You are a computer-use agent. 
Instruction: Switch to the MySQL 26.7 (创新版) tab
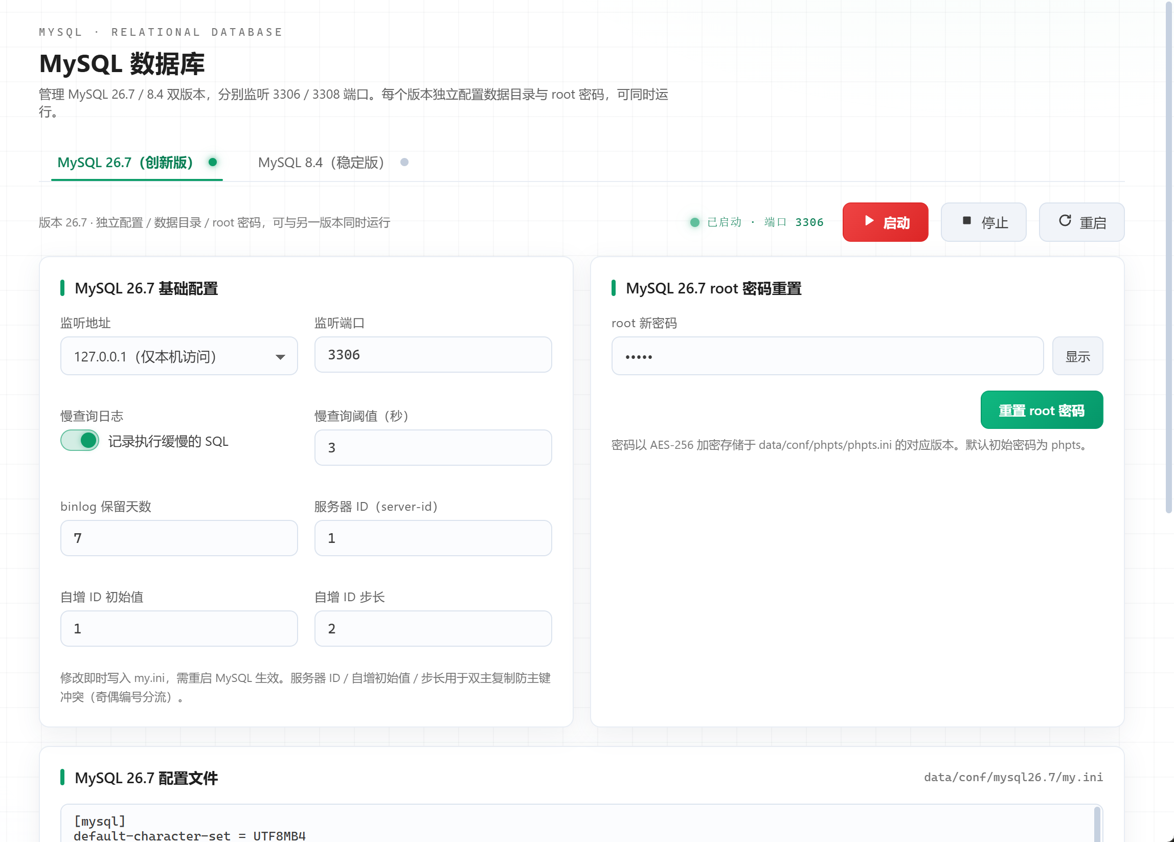point(137,163)
